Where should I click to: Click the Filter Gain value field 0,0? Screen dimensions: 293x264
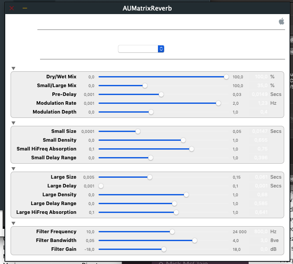point(259,249)
